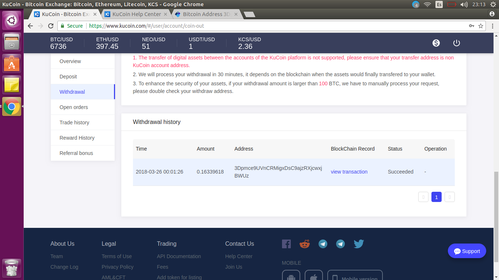Open the Referral bonus section
The image size is (499, 280).
83,153
